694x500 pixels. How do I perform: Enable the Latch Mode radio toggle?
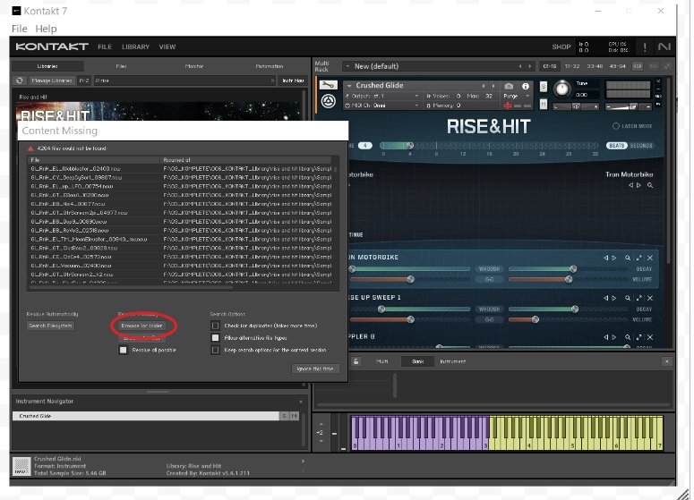click(616, 126)
